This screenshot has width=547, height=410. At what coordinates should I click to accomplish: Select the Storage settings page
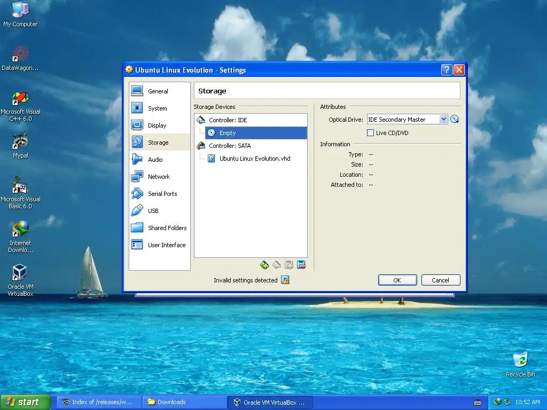point(159,142)
